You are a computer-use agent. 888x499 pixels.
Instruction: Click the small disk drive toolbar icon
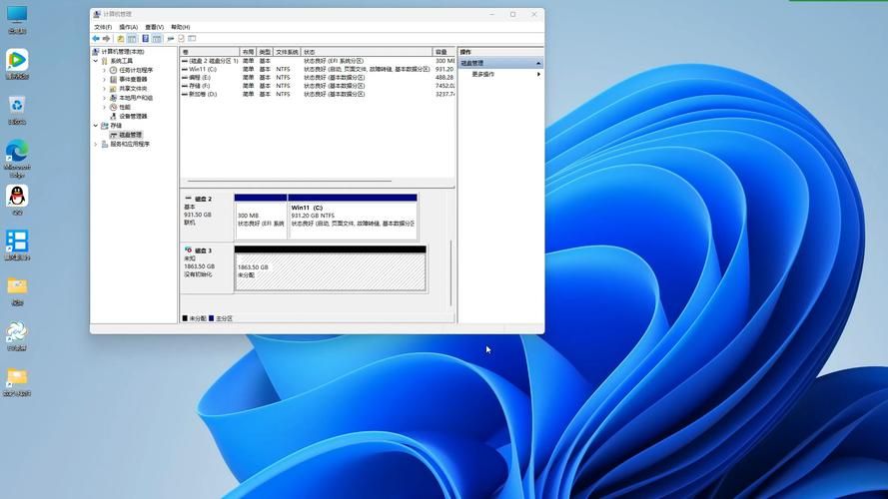[171, 39]
